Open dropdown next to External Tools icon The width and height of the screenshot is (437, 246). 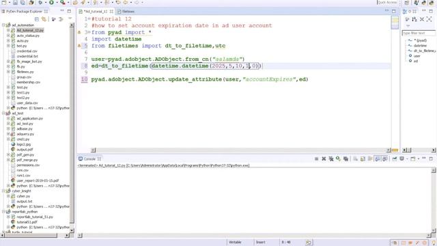68,3
